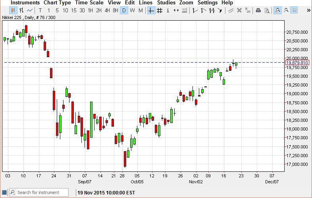Enable the crosshair cursor tool
312x198 pixels.
pyautogui.click(x=151, y=10)
